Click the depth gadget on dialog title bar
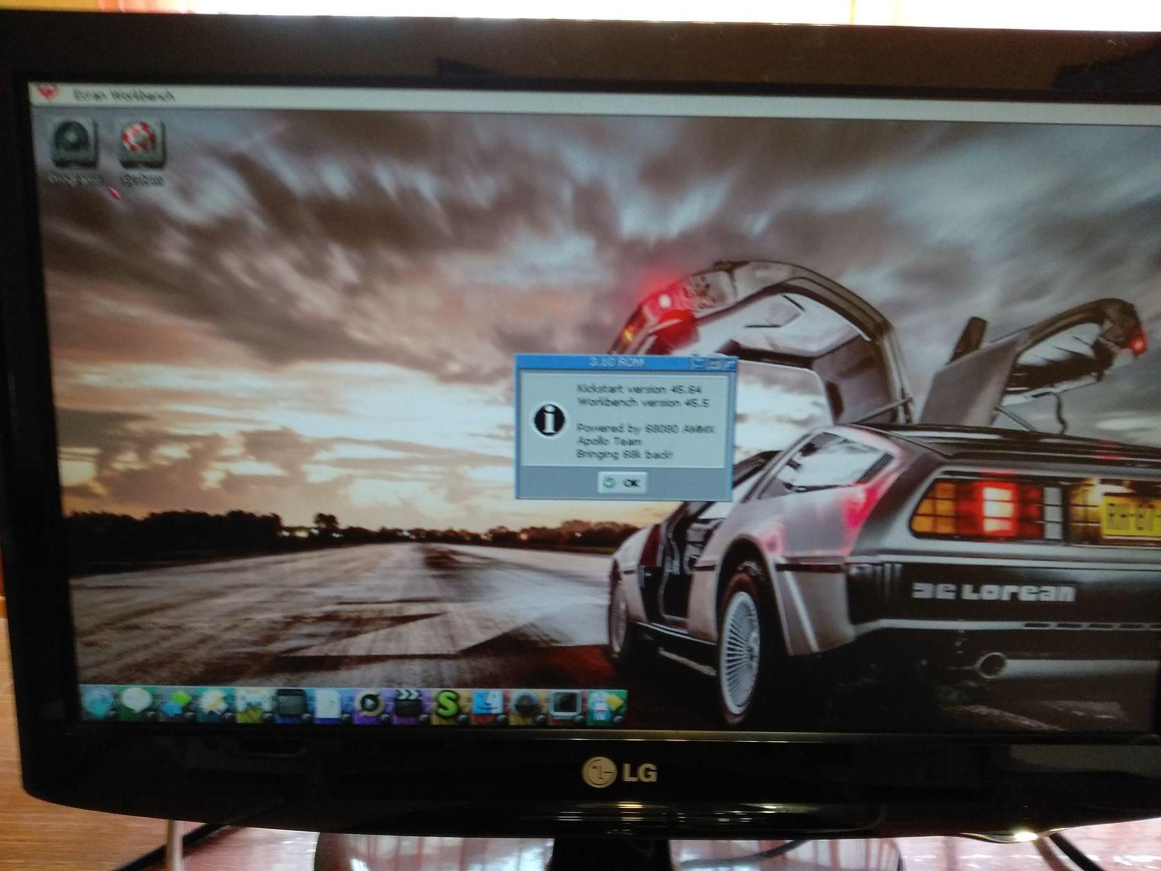The width and height of the screenshot is (1161, 871). (x=728, y=361)
